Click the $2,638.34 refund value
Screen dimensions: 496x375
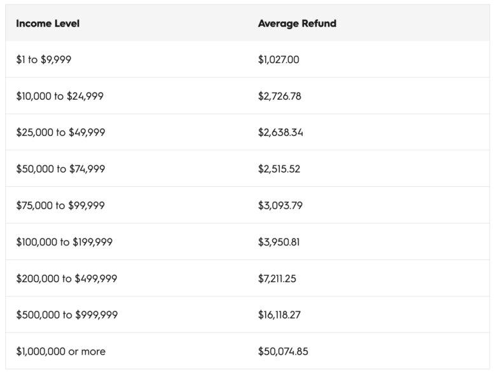(x=280, y=132)
